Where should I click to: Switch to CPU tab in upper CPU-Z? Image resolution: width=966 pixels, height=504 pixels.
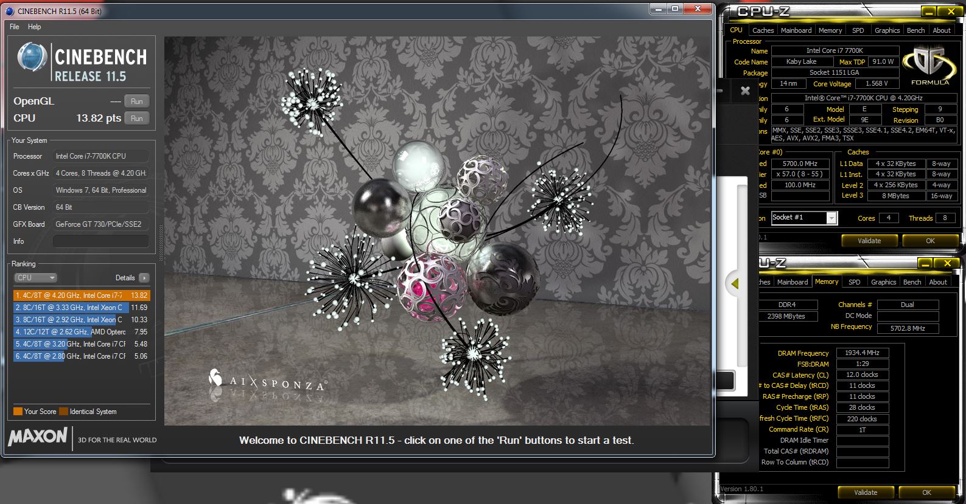736,30
